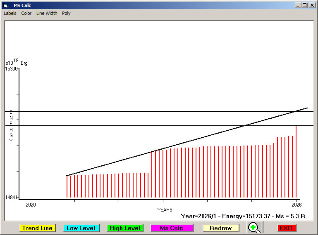The width and height of the screenshot is (318, 235).
Task: Maximize the Ms Calc window
Action: (x=305, y=5)
